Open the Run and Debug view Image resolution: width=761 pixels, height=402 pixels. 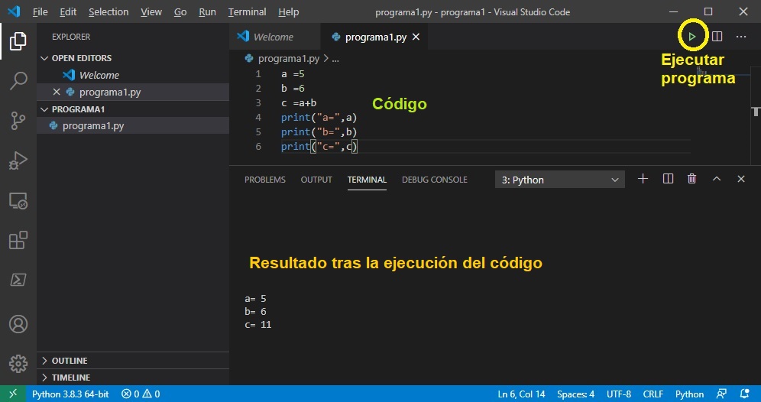point(18,161)
